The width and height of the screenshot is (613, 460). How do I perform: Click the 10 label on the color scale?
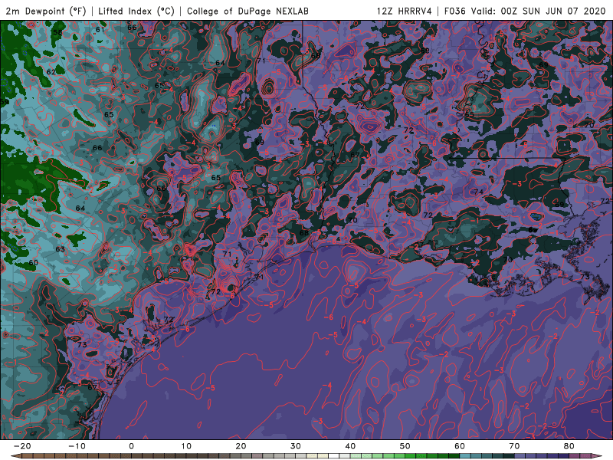(186, 446)
